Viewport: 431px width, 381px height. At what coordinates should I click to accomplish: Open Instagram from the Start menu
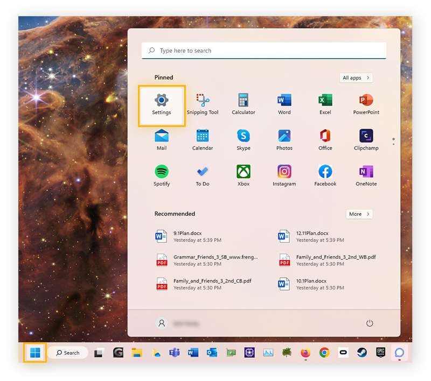284,174
